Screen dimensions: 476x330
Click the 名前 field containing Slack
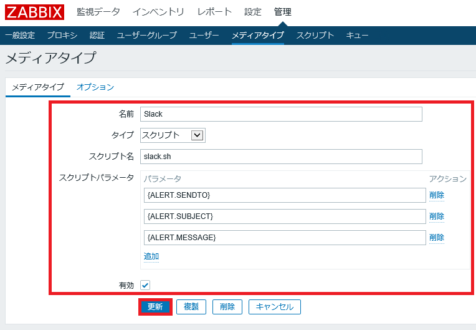281,114
